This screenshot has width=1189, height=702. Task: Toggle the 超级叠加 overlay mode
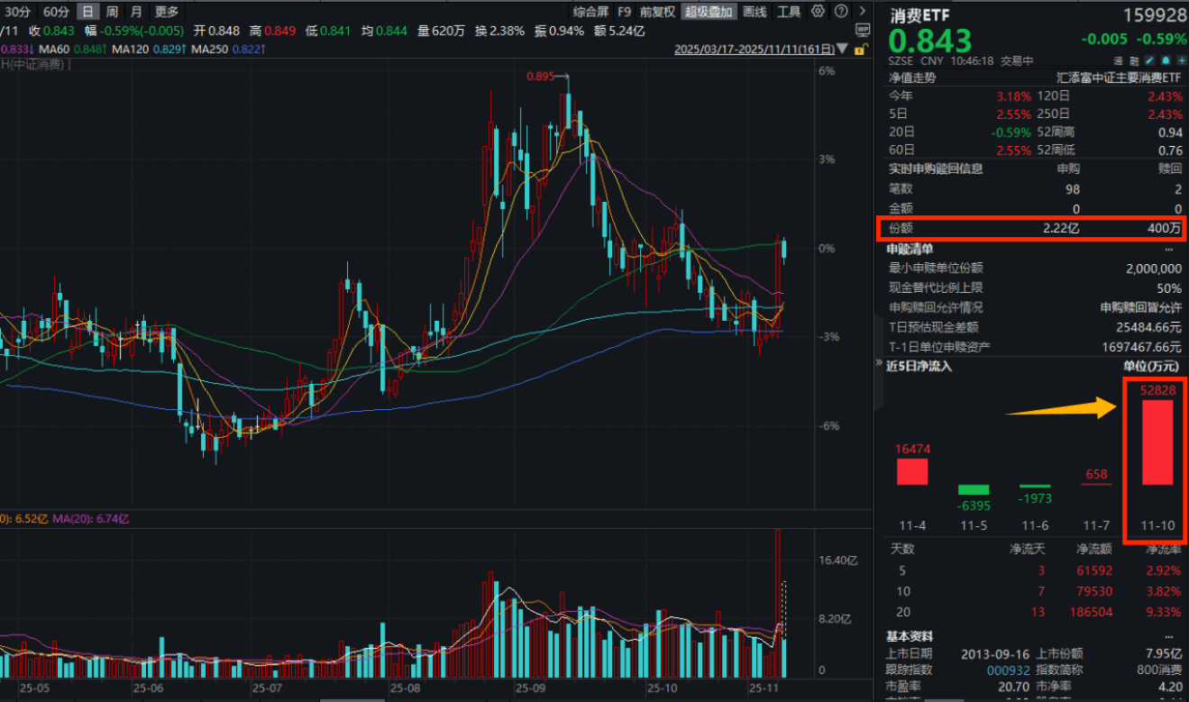709,12
